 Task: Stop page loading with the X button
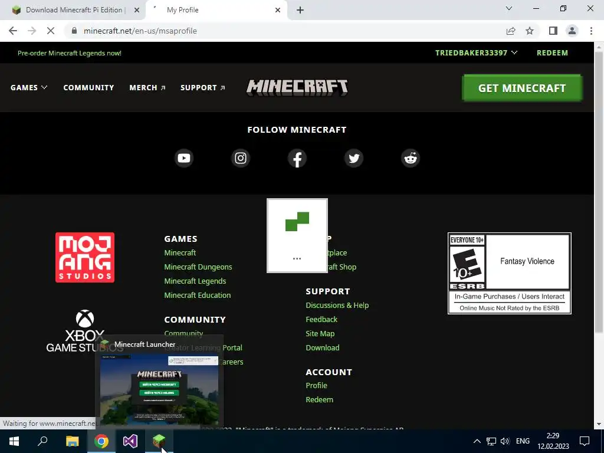tap(51, 31)
